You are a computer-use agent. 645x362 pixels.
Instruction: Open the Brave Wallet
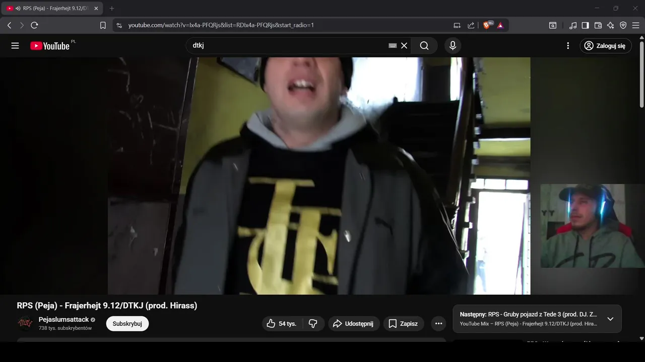click(x=598, y=25)
